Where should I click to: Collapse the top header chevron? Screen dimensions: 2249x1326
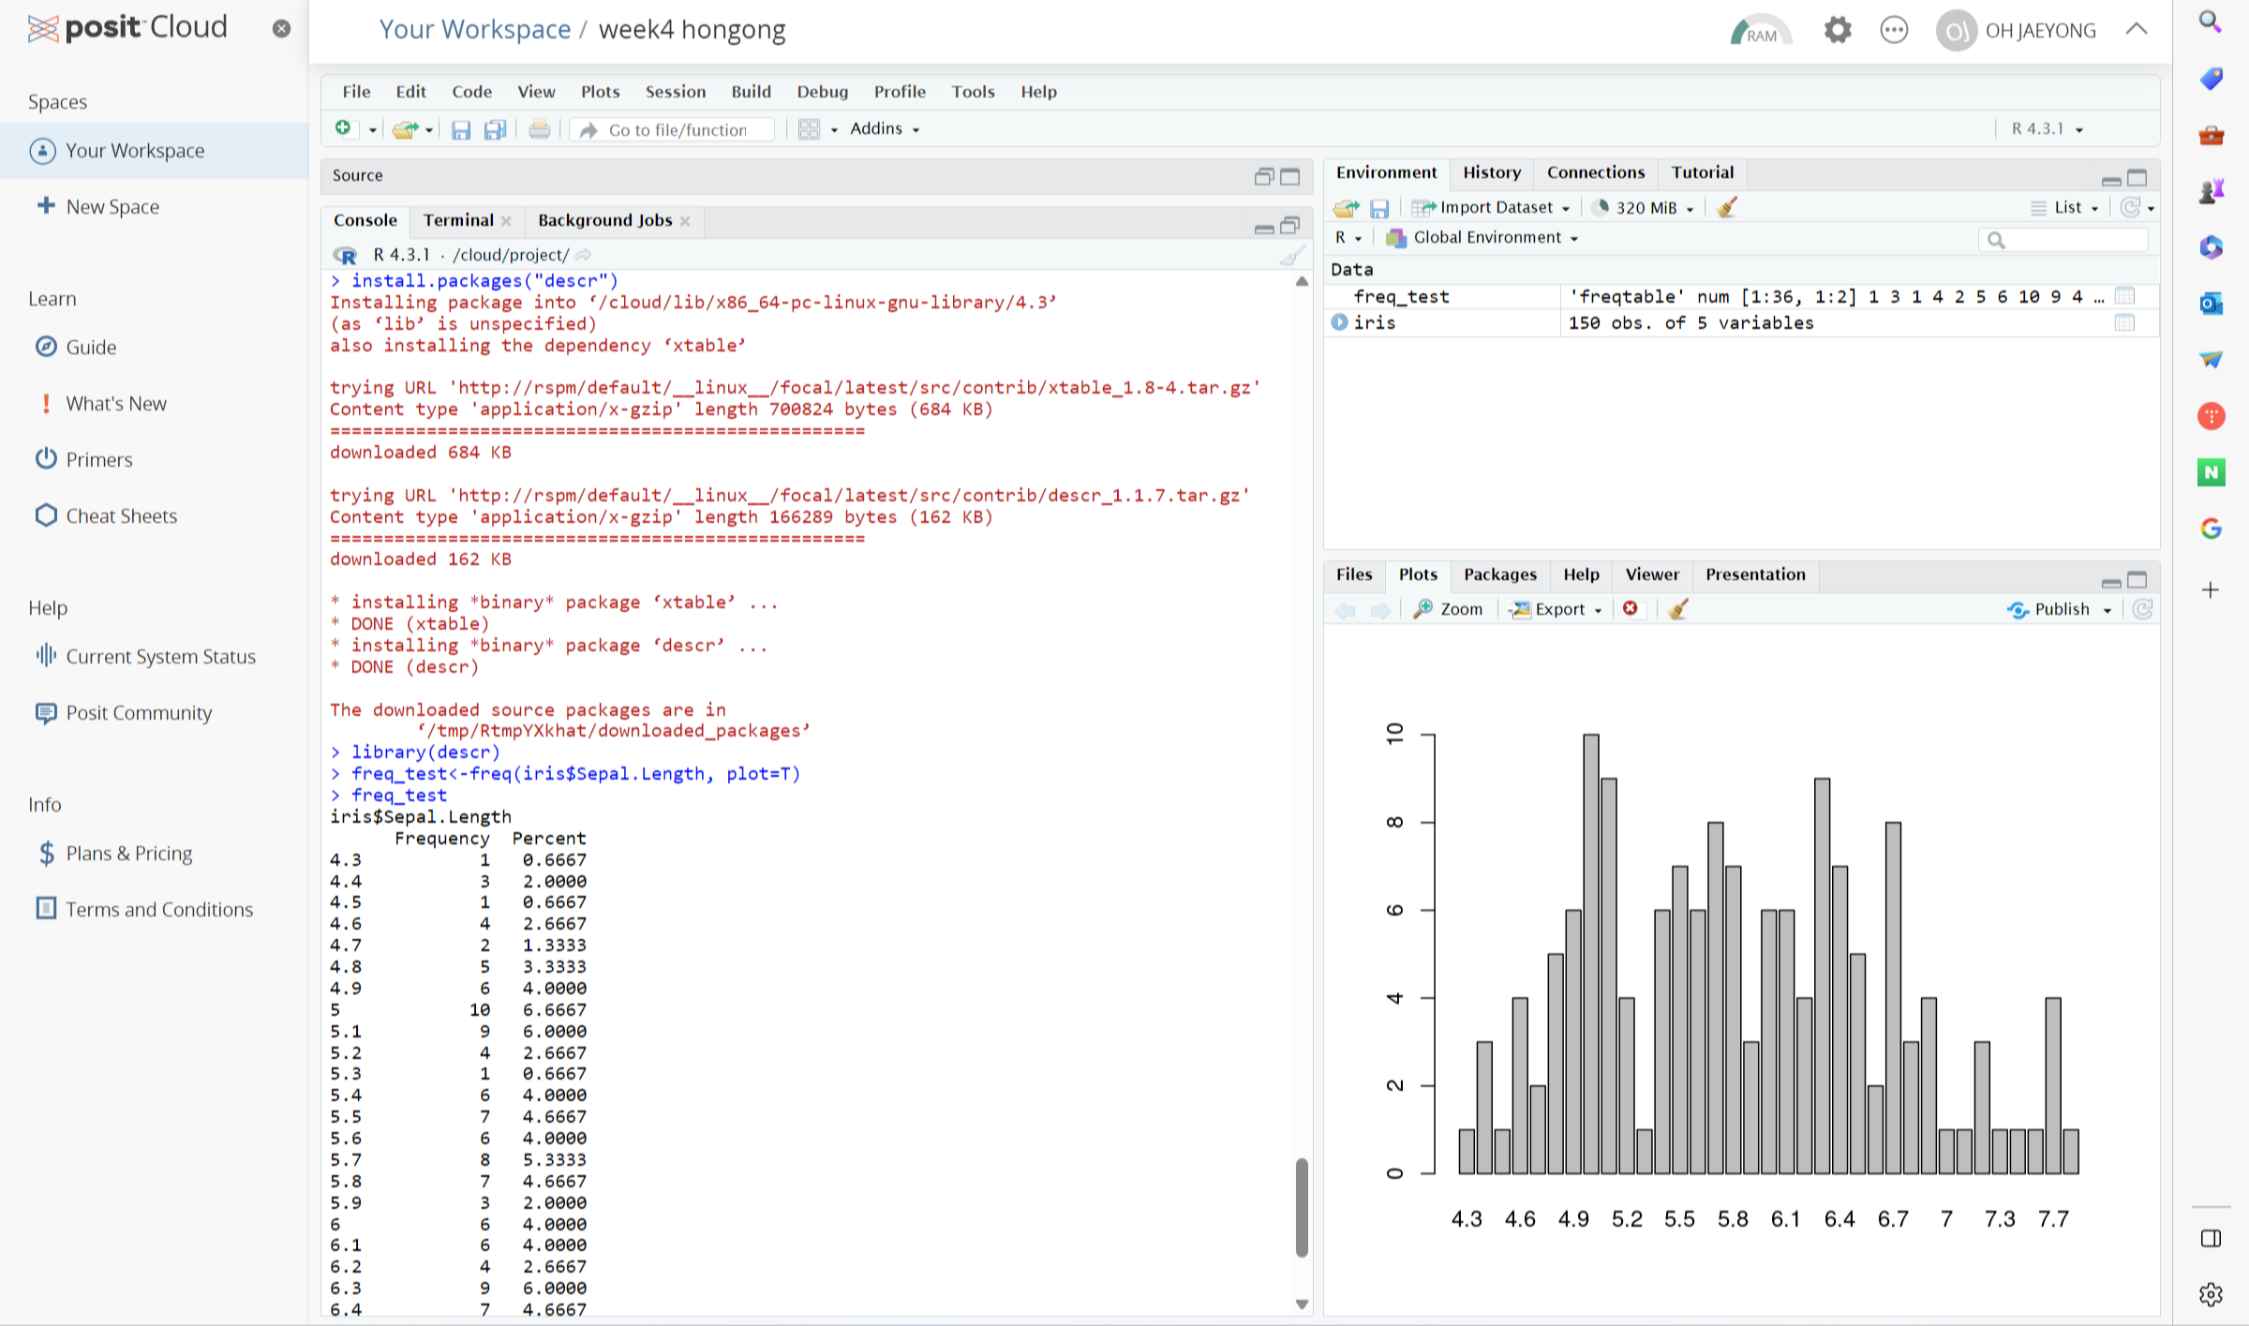[2137, 29]
